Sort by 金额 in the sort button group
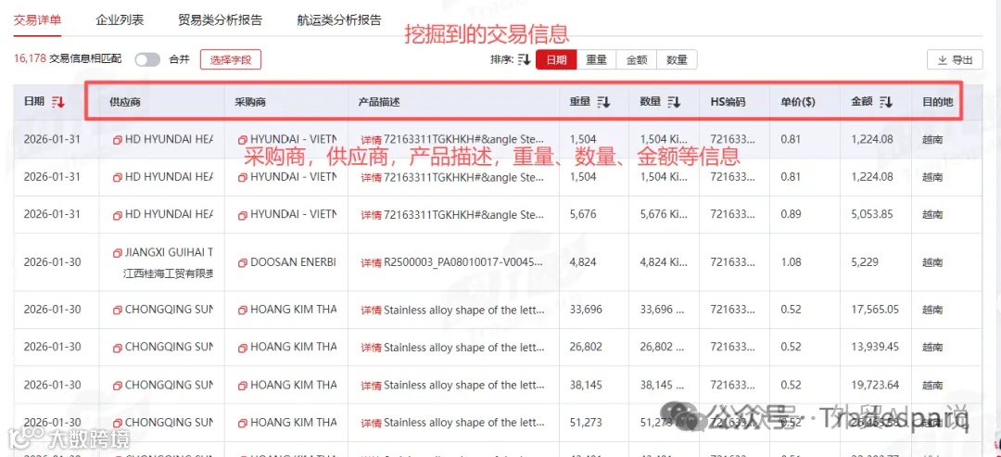1001x457 pixels. (637, 60)
